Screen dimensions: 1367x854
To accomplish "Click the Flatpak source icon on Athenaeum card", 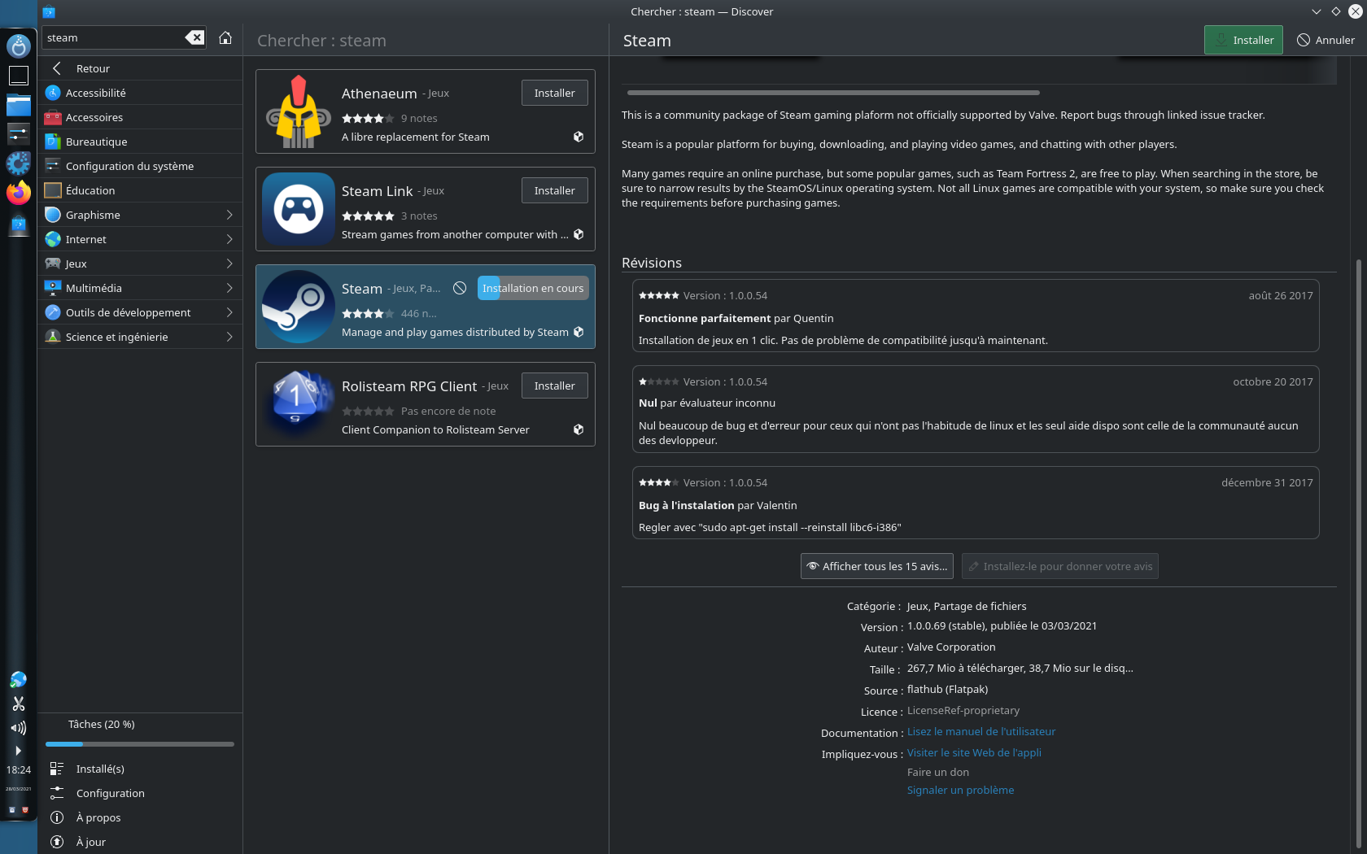I will tap(579, 137).
